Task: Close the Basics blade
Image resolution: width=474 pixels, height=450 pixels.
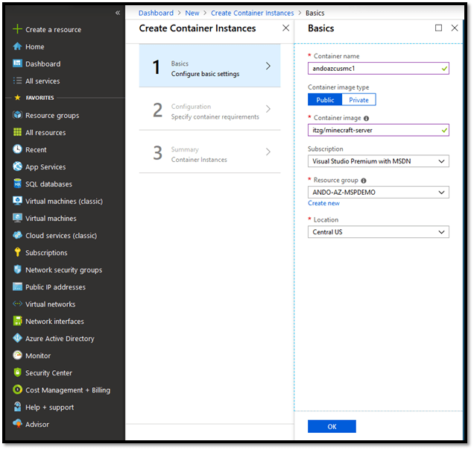Action: pyautogui.click(x=455, y=28)
